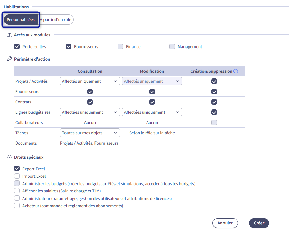Enable the Finance module checkbox
The width and height of the screenshot is (289, 231).
(x=120, y=46)
